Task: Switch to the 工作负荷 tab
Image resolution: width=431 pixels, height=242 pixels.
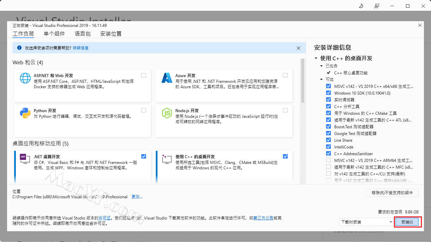Action: [x=23, y=34]
